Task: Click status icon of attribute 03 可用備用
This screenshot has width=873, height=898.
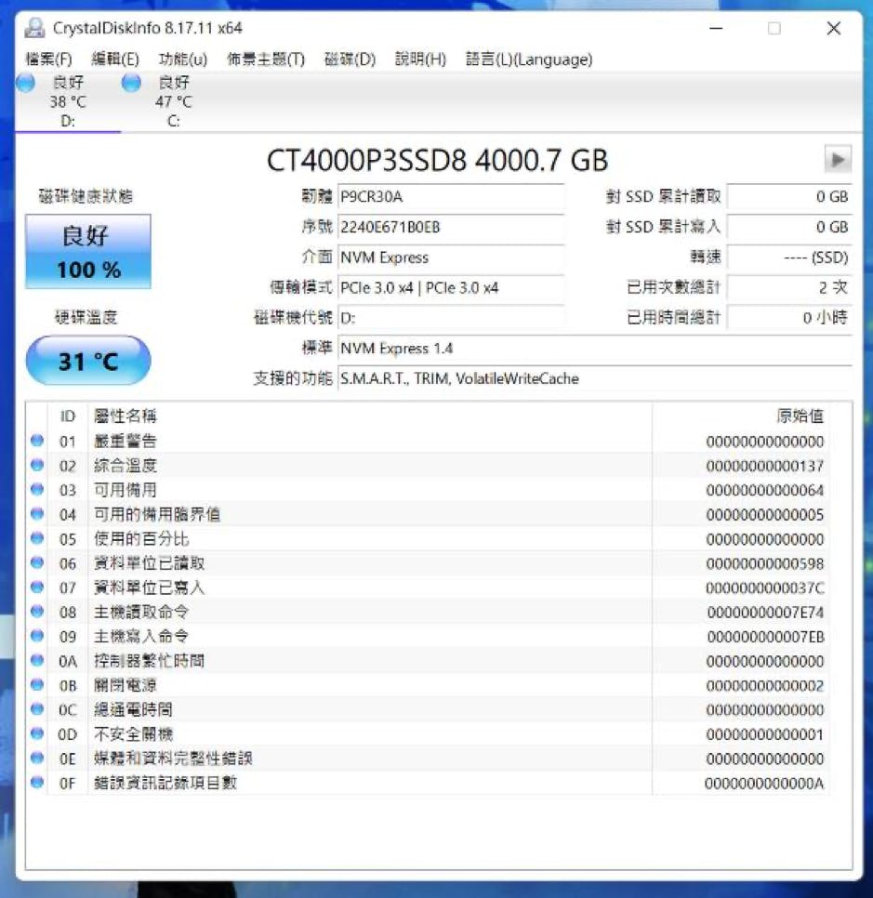Action: 37,489
